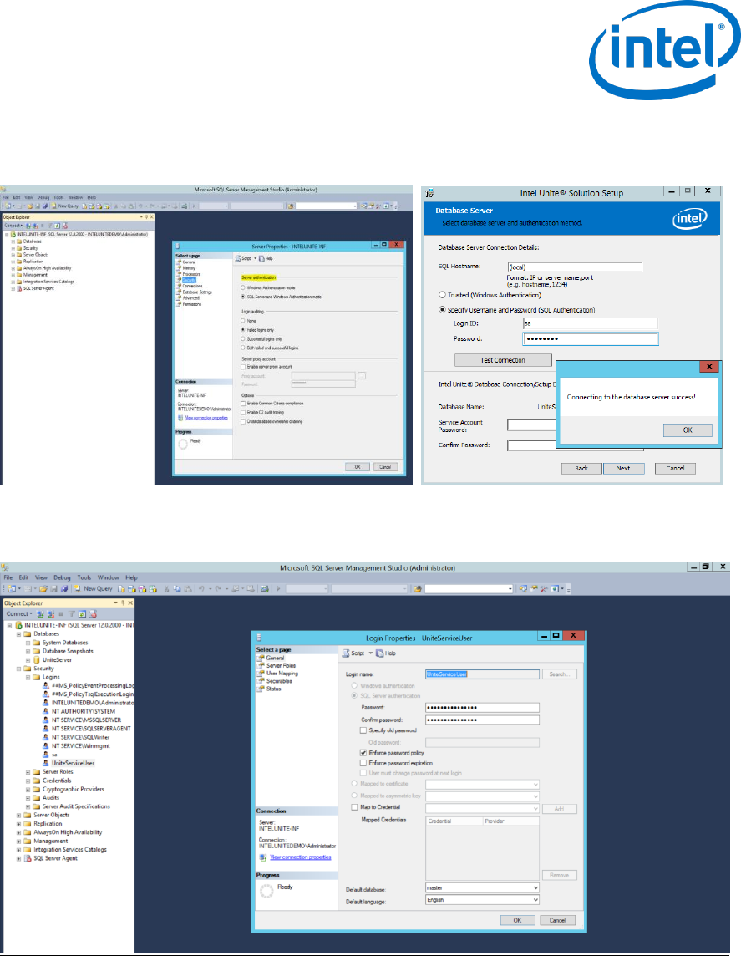
Task: Expand Cryptographic Providers in Object Explorer
Action: [x=28, y=790]
